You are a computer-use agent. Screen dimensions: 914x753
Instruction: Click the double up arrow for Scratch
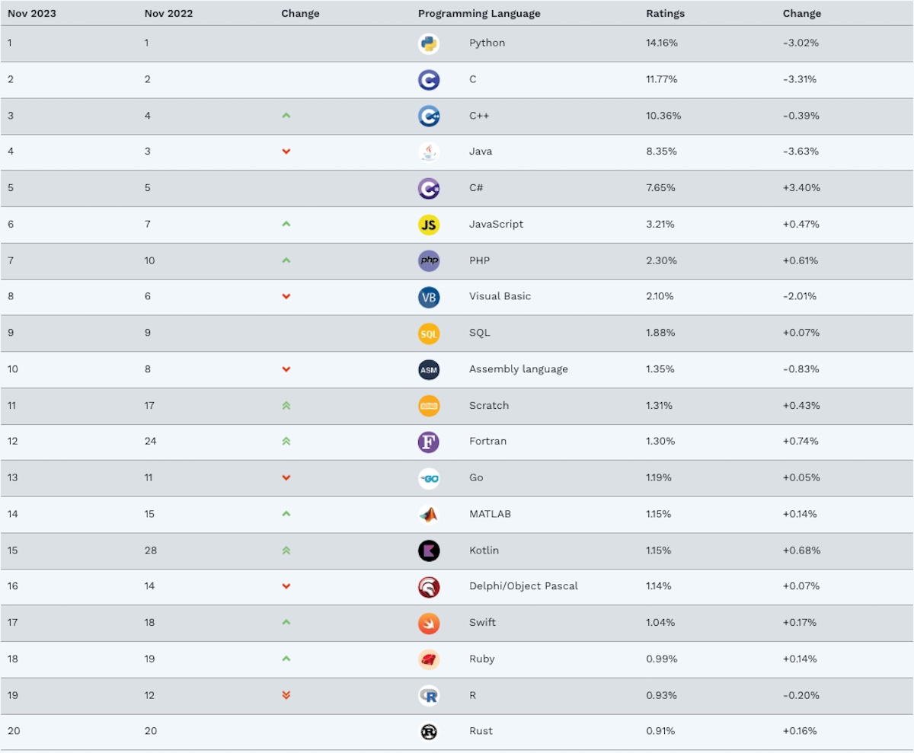click(x=286, y=406)
